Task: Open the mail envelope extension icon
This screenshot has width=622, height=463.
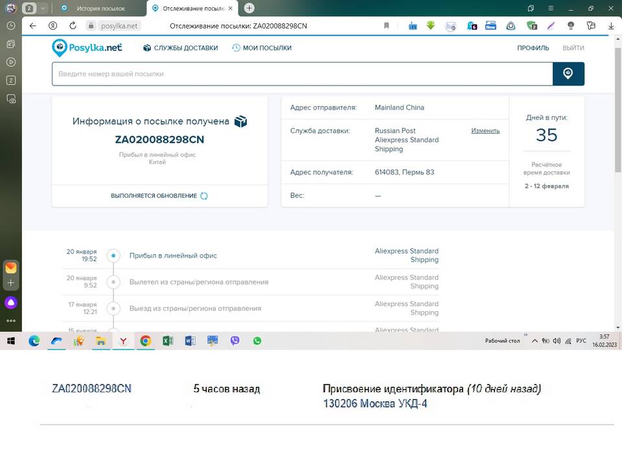Action: (x=451, y=26)
